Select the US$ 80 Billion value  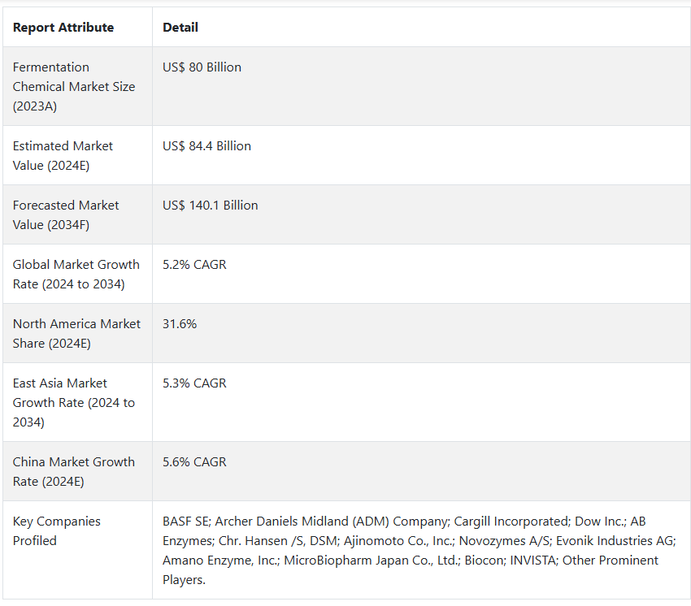(x=202, y=67)
